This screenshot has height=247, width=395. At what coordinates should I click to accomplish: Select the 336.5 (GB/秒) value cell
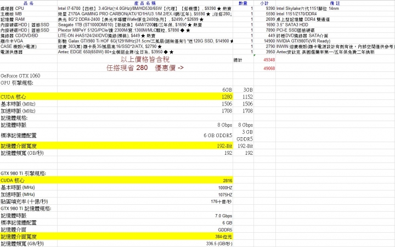(x=145, y=244)
